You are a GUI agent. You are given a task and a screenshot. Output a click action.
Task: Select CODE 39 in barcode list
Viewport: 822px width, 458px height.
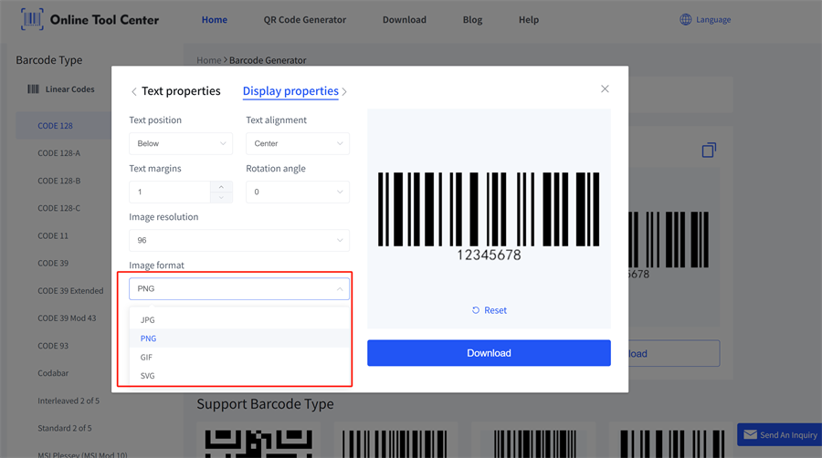(54, 263)
